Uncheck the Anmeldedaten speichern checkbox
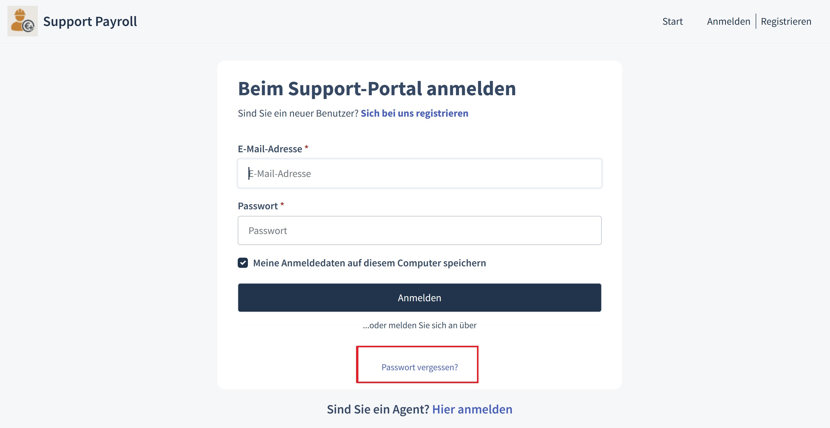Viewport: 830px width, 428px height. (243, 263)
